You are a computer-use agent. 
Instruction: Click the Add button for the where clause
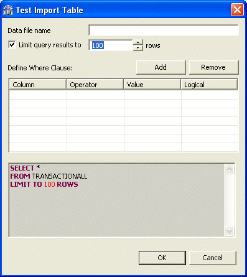click(161, 67)
